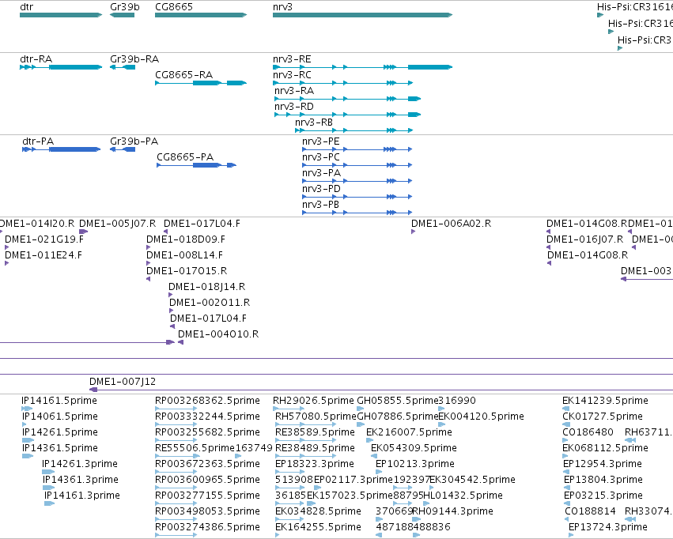Select the IP14361.3prime EST label
This screenshot has height=539, width=673.
pos(81,480)
